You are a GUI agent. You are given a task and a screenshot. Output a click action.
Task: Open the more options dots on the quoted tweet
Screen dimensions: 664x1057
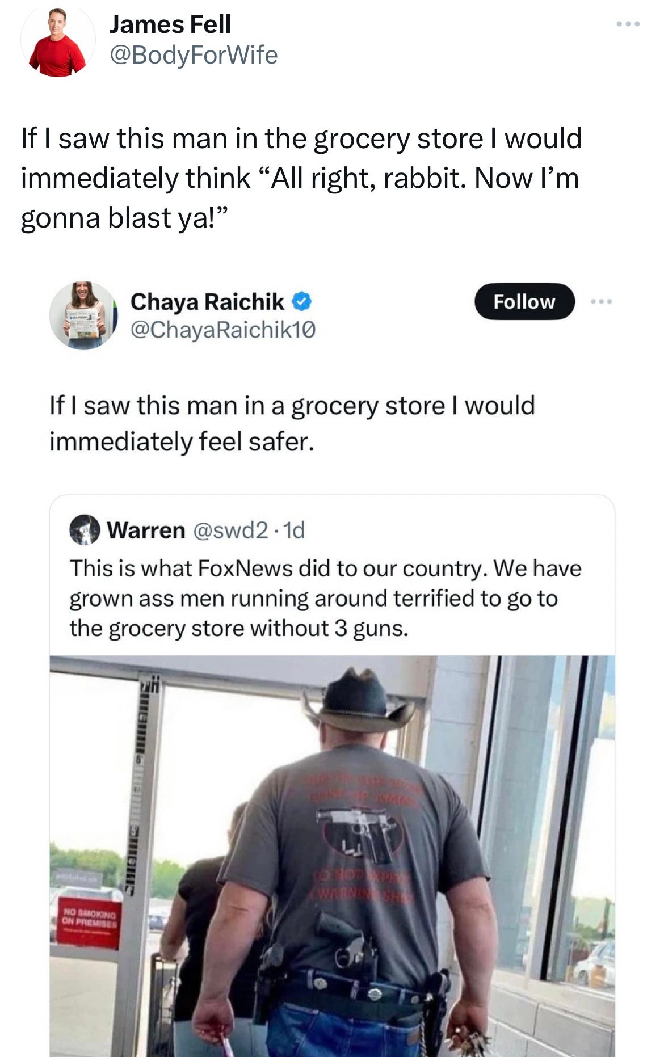click(601, 301)
